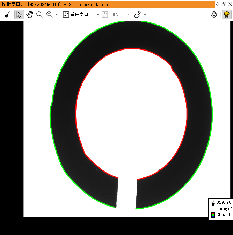Open the 适应窗口 dropdown arrow
Screen dimensions: 233x235
point(98,14)
